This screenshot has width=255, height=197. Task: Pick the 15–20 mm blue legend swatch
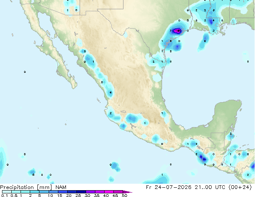coord(63,192)
